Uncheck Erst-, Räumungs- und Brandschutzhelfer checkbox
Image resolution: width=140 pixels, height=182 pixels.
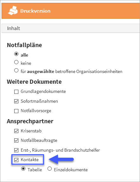point(16,150)
